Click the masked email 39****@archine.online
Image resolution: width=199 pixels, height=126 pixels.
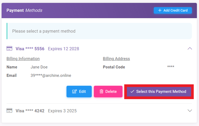[x=51, y=75]
